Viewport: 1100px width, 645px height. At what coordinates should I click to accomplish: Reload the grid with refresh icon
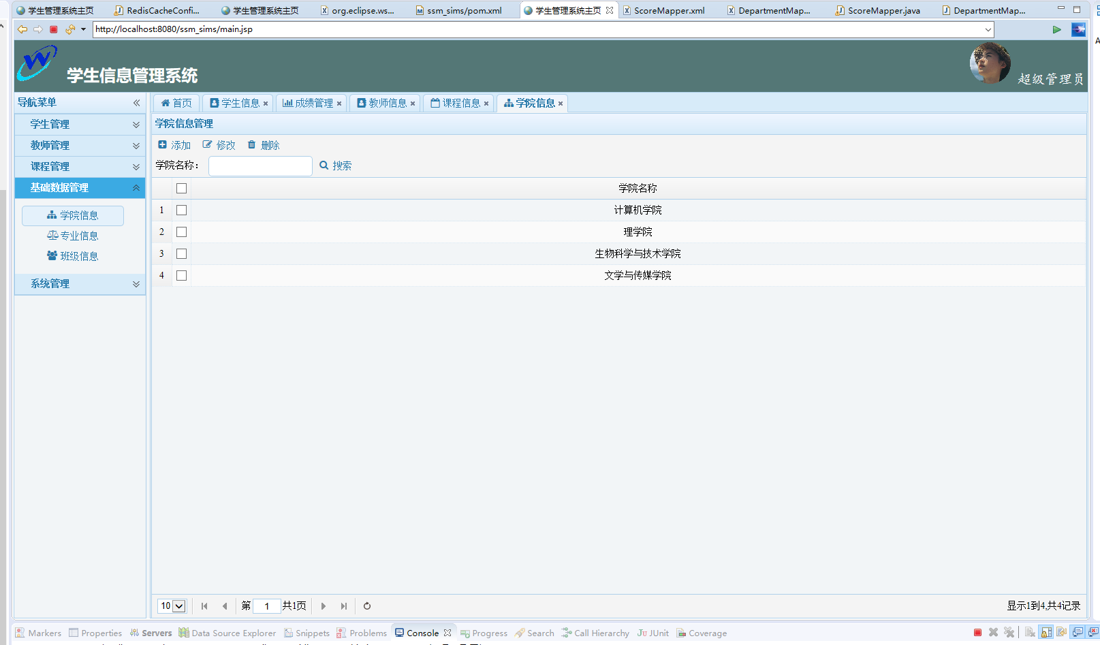point(367,606)
